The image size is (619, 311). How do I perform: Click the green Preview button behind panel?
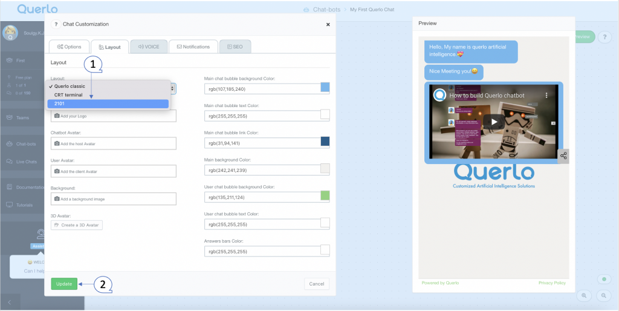point(585,37)
